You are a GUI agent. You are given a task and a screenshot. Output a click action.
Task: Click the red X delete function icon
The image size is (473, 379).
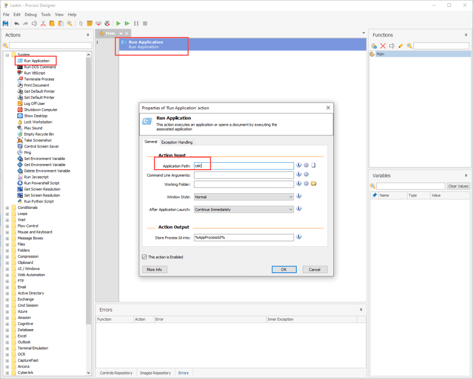383,46
